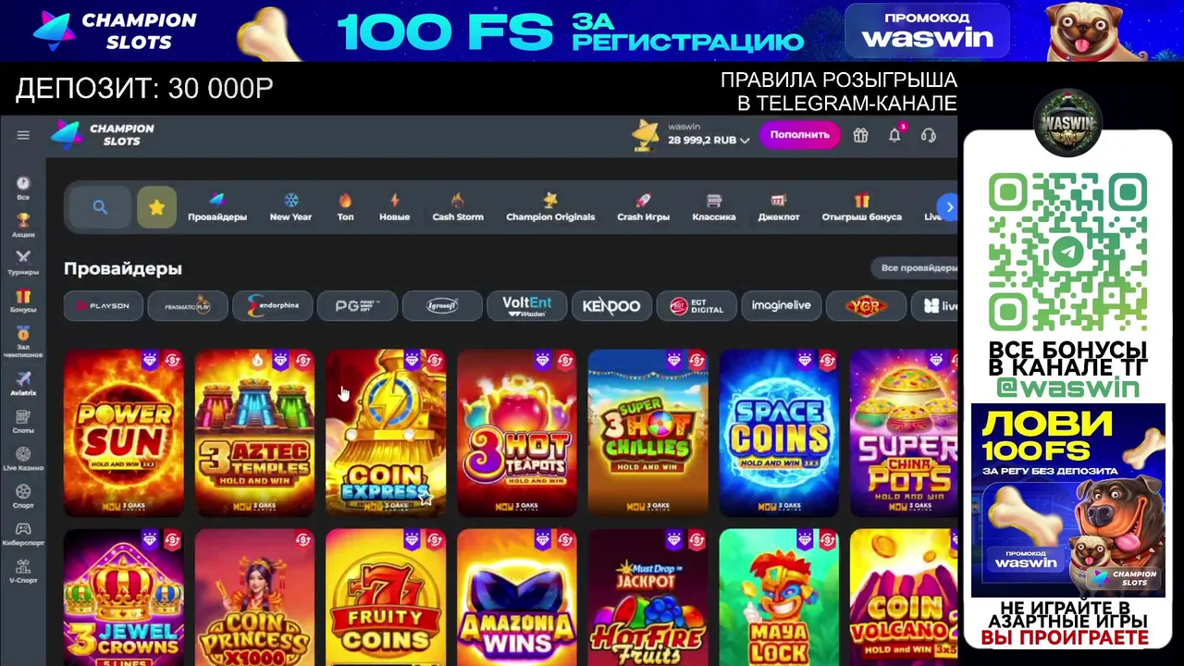Viewport: 1184px width, 666px height.
Task: Launch the 3 Hot Teapots game
Action: pyautogui.click(x=517, y=432)
